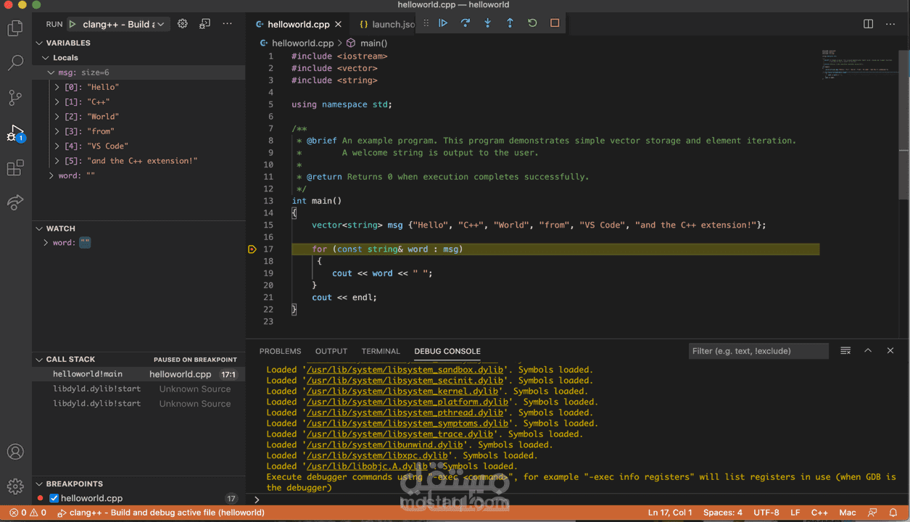Click the debug console filter field
The image size is (910, 522).
758,351
